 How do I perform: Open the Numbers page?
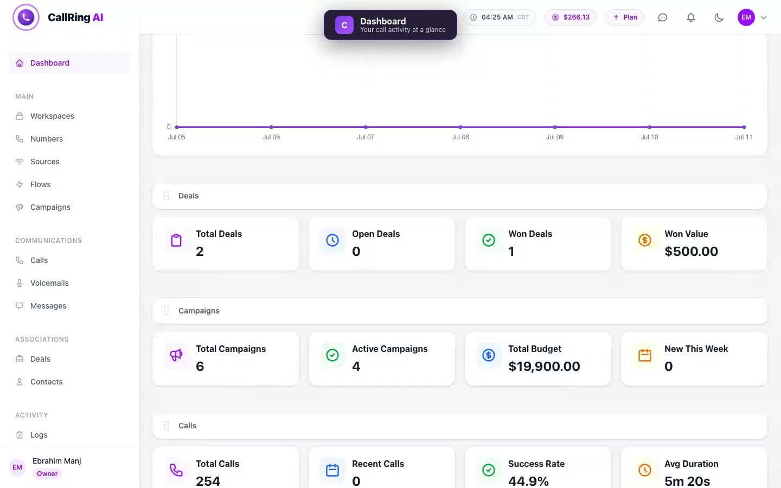click(69, 139)
